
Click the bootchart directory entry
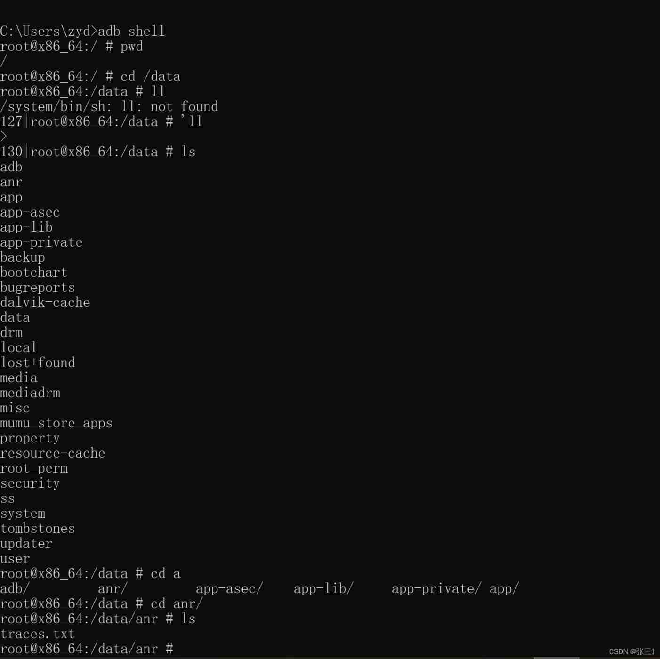[x=34, y=272]
